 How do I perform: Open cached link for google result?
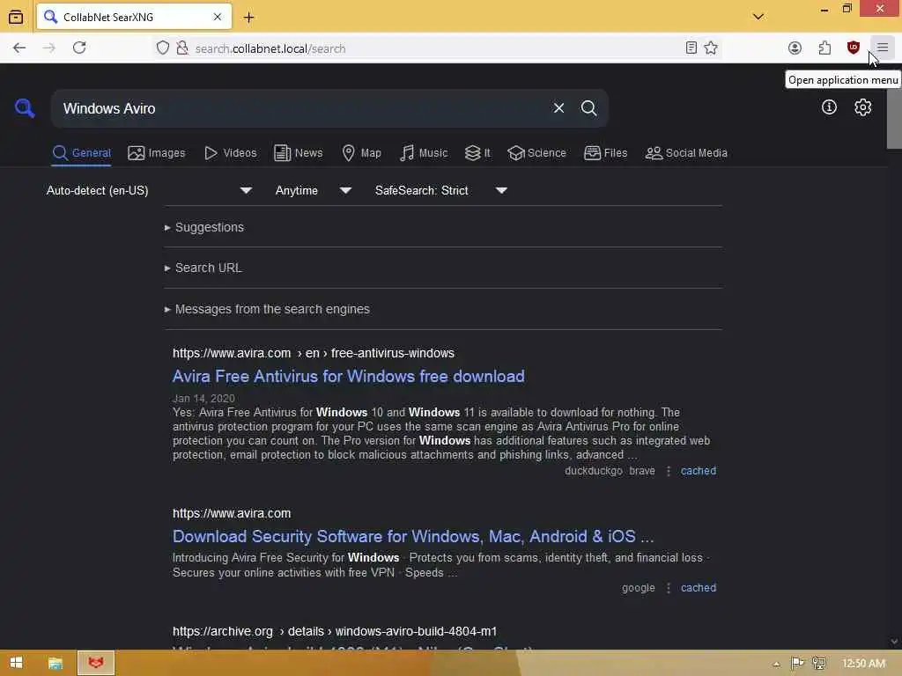(x=699, y=588)
